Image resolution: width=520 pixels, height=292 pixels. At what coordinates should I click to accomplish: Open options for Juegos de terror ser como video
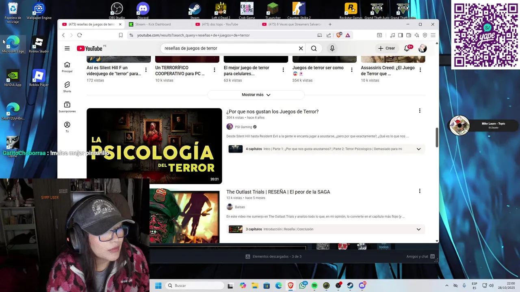click(352, 70)
